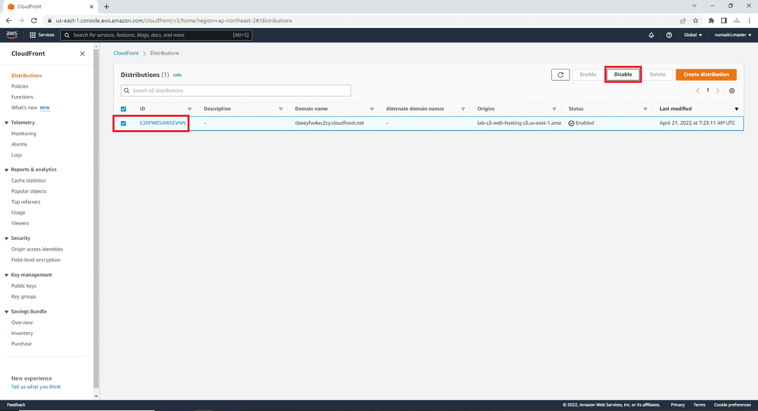Open the Global region dropdown
The image size is (758, 411).
click(x=693, y=35)
